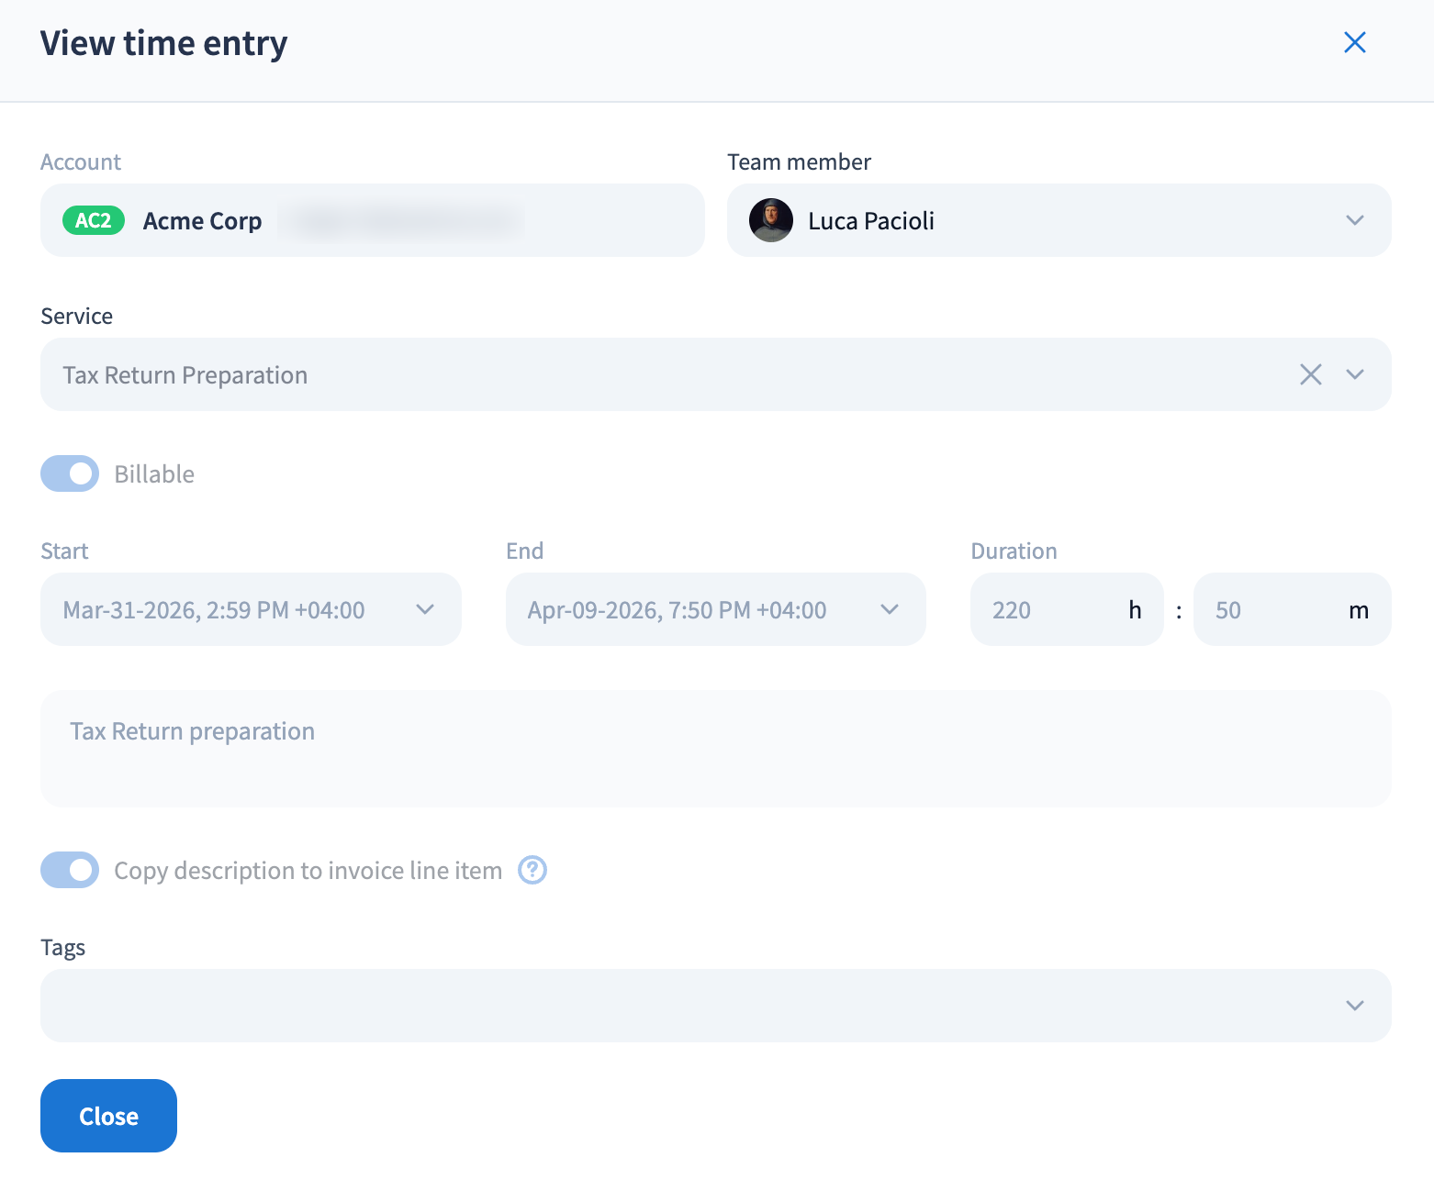
Task: Toggle the Billable switch
Action: pyautogui.click(x=70, y=473)
